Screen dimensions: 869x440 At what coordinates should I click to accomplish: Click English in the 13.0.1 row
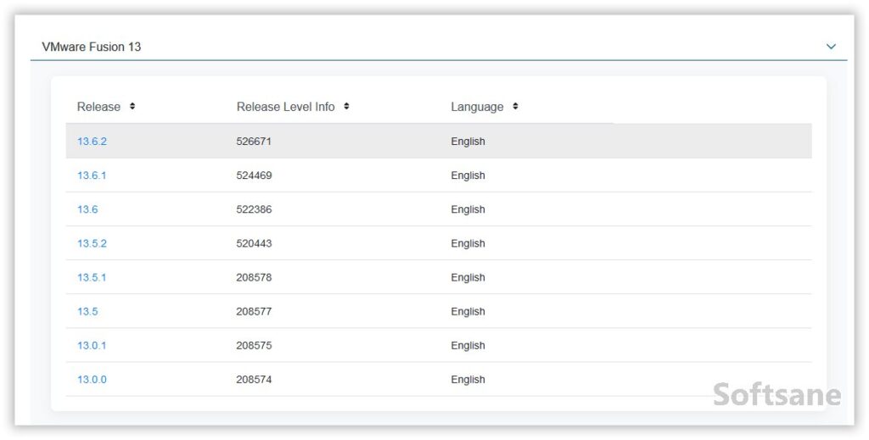coord(468,346)
